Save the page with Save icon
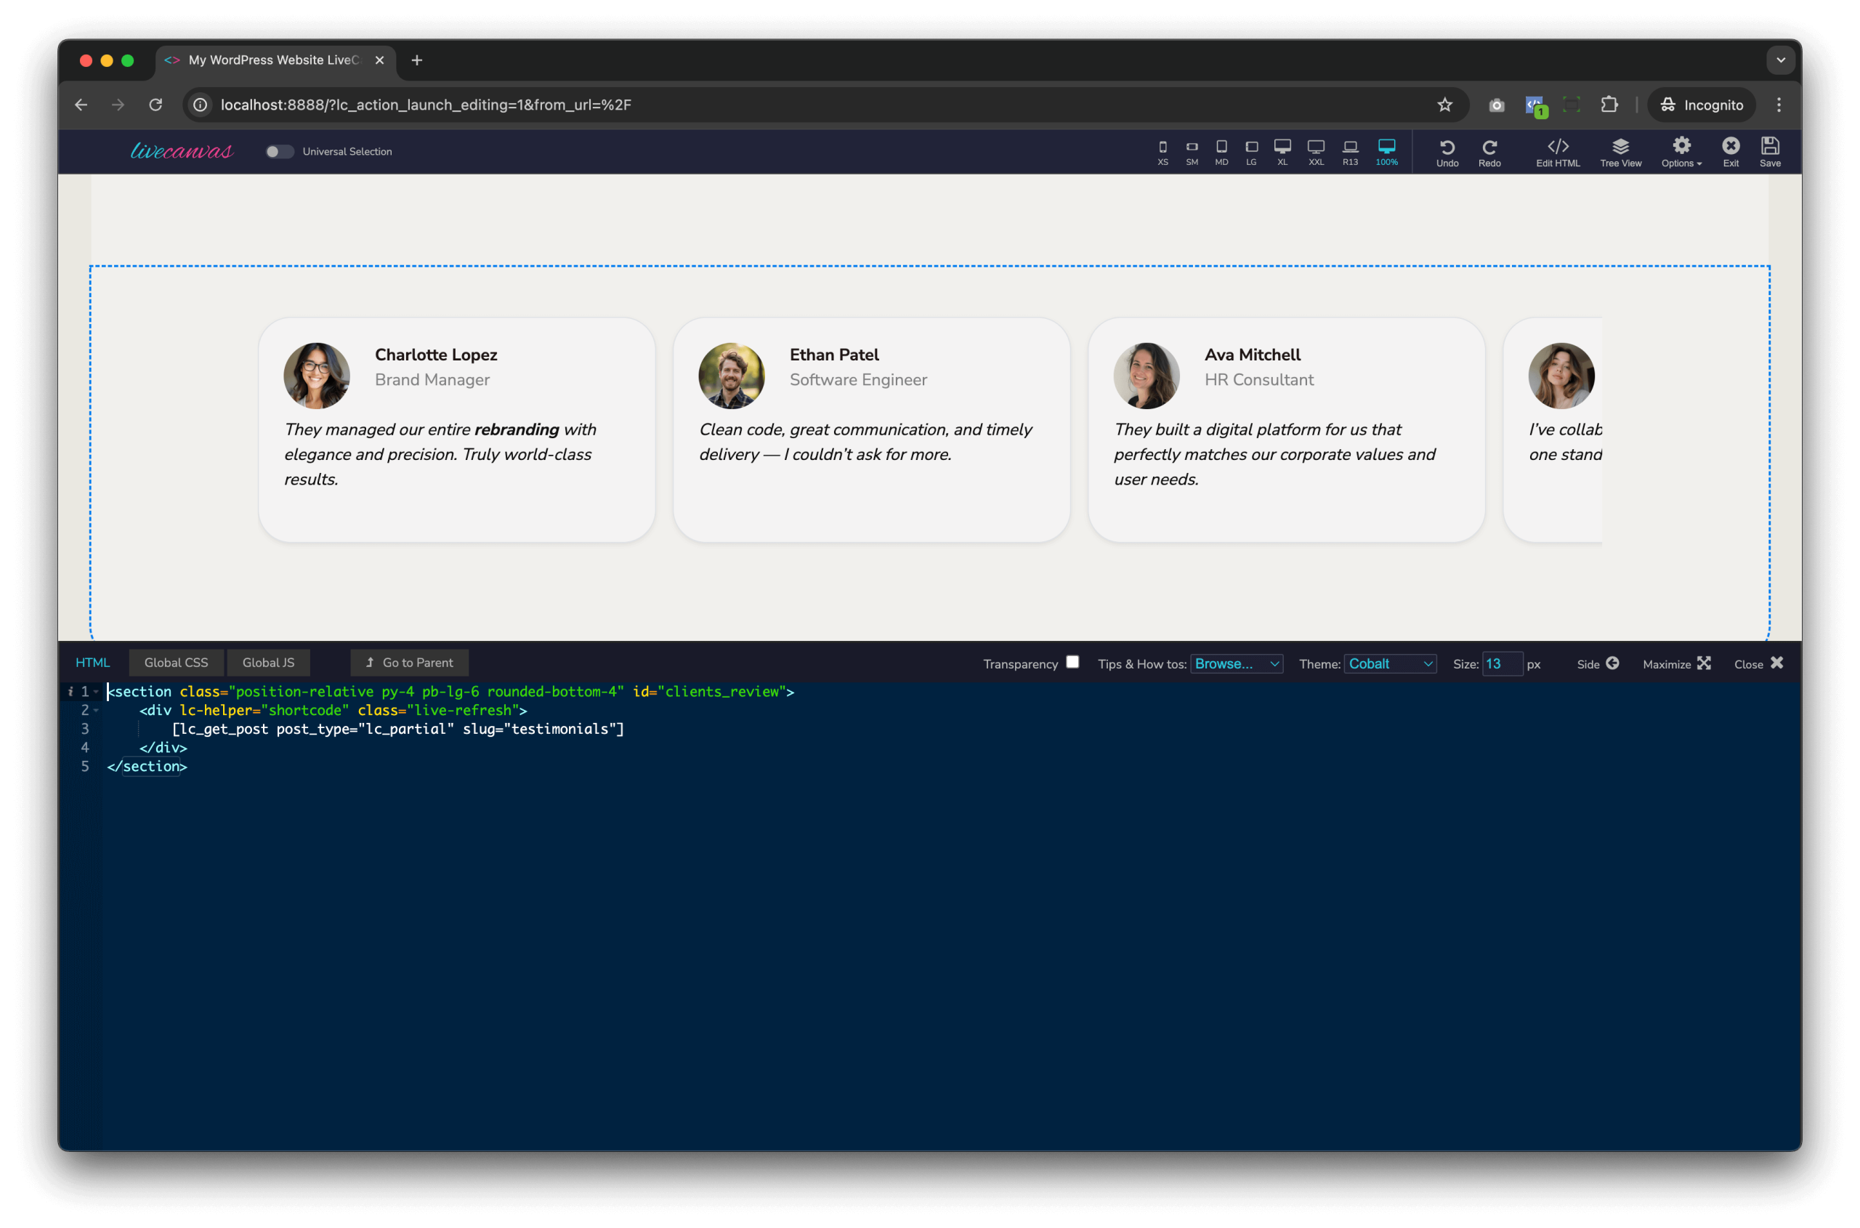 point(1769,151)
